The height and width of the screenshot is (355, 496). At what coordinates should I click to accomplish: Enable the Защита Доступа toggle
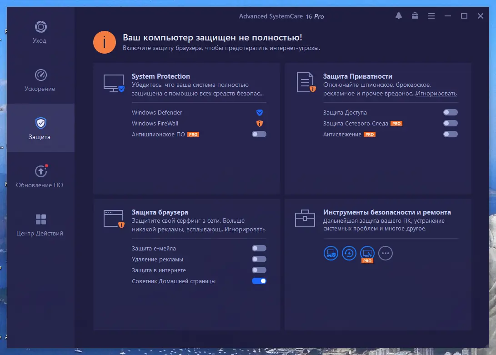(x=451, y=112)
